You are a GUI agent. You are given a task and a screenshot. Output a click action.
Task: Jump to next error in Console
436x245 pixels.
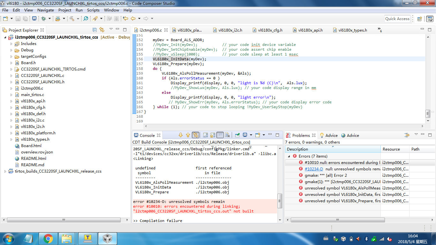[181, 135]
